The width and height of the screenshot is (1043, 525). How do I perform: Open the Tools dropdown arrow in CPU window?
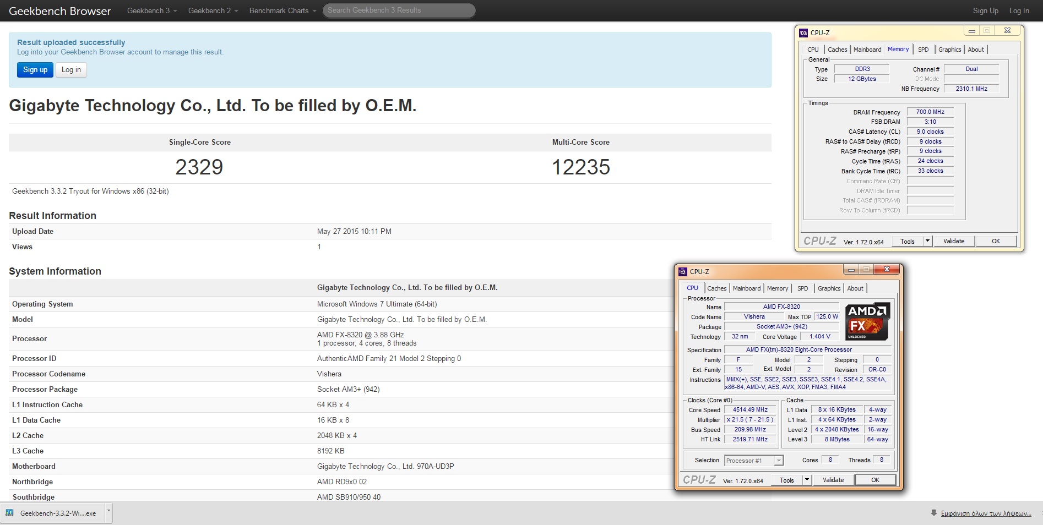(x=807, y=480)
